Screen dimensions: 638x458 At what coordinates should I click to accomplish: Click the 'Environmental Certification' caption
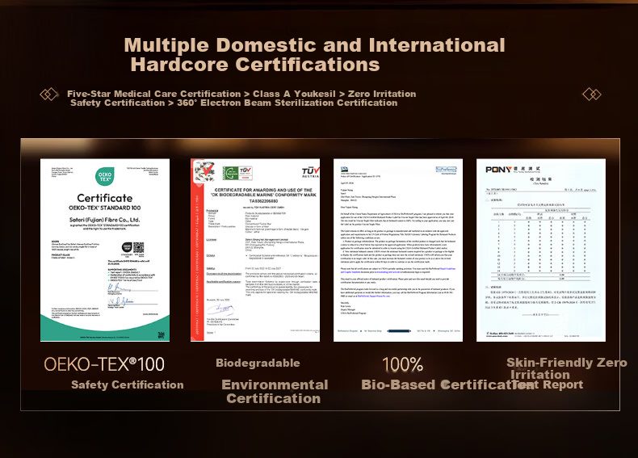pyautogui.click(x=275, y=391)
